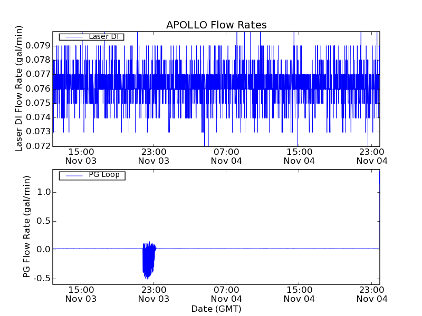The height and width of the screenshot is (316, 422).
Task: Click the Laser DI Flow Rate y-axis label
Action: point(19,88)
